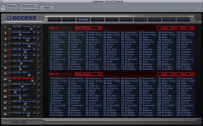203x126 pixels.
Task: Click the knob on part 4 WaveRide
Action: 39,45
